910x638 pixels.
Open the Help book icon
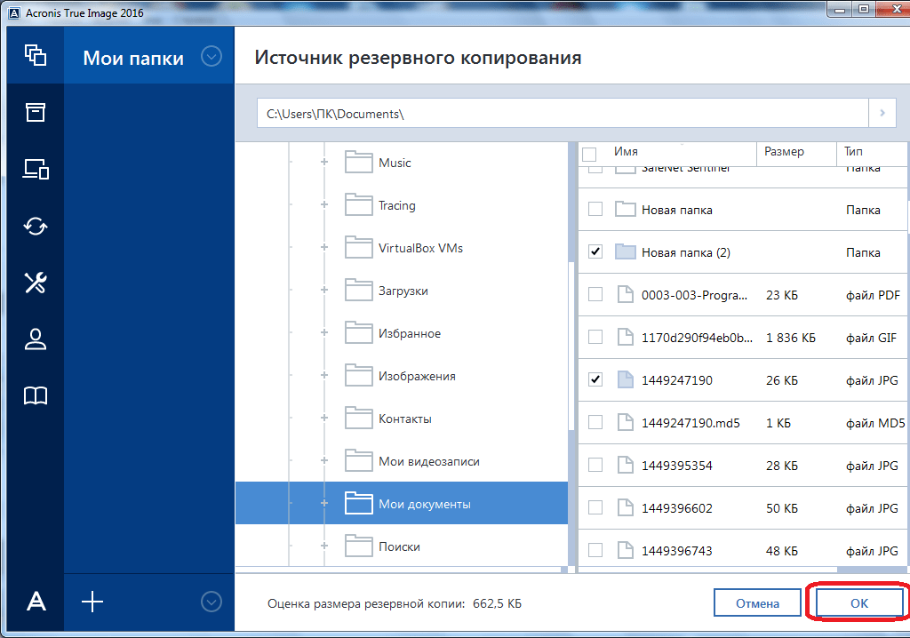pyautogui.click(x=36, y=396)
